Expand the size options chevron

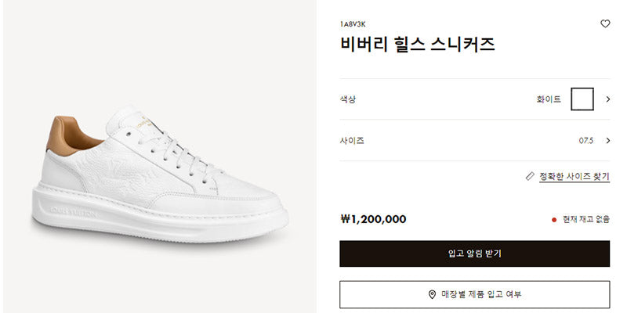coord(608,141)
